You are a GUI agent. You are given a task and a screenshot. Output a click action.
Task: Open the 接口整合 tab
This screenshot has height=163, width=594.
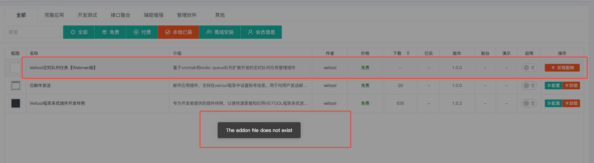click(x=120, y=15)
